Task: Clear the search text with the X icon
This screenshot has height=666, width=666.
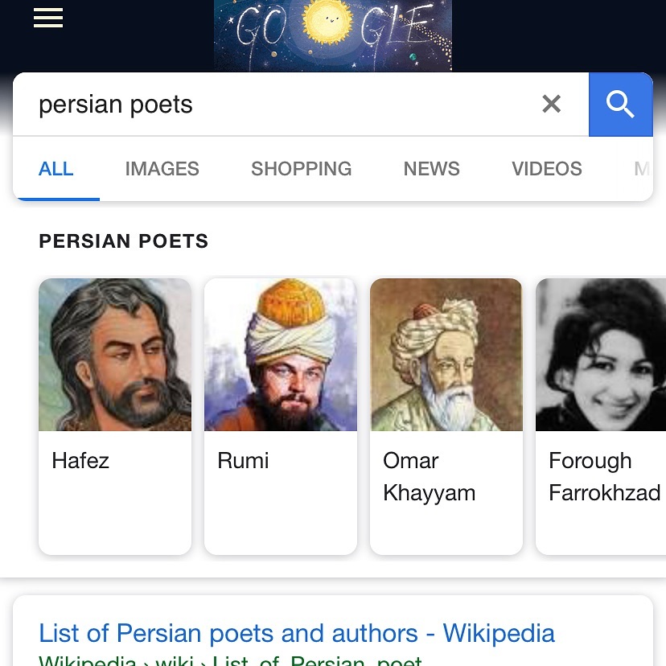Action: (x=551, y=104)
